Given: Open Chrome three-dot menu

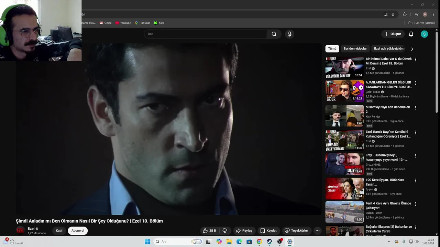Looking at the screenshot, I should [x=433, y=14].
